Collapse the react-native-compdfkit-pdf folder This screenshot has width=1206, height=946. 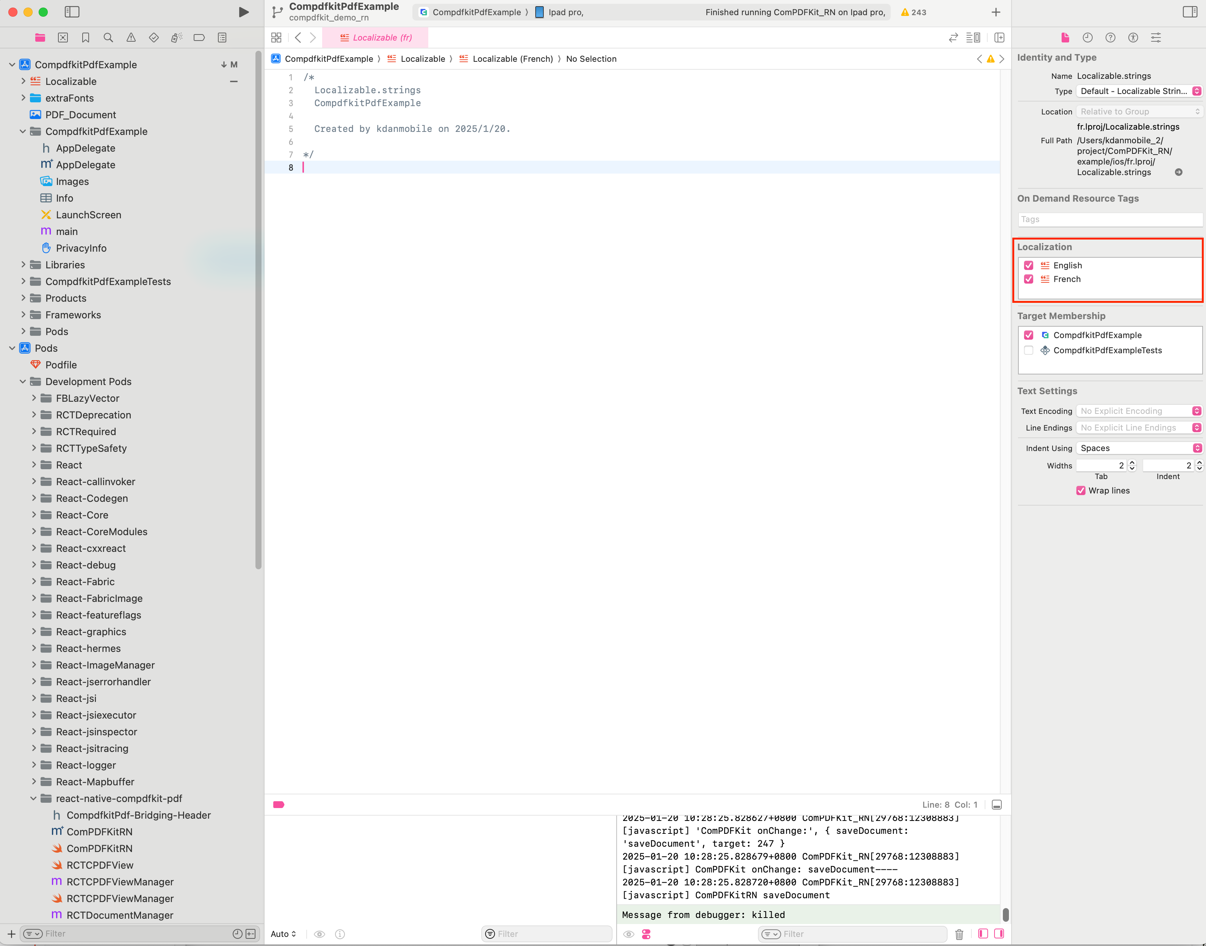33,799
